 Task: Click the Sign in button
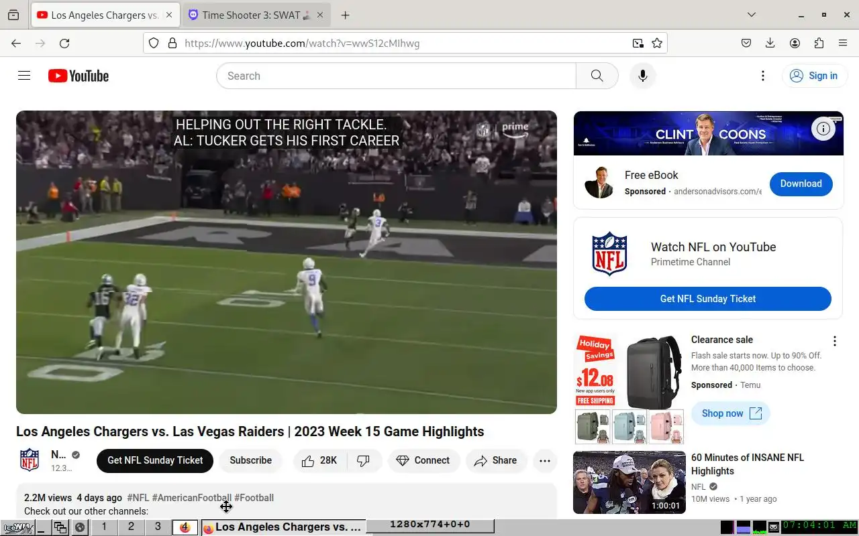(x=813, y=76)
